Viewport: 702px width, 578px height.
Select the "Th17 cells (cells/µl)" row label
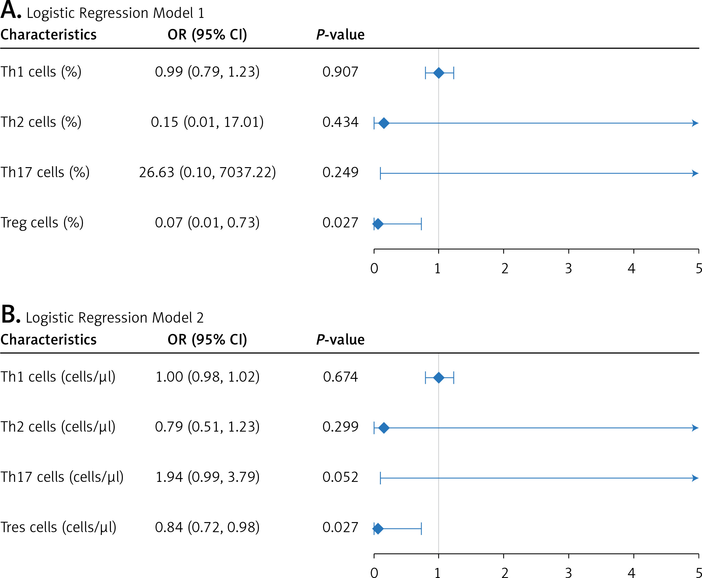[x=62, y=477]
